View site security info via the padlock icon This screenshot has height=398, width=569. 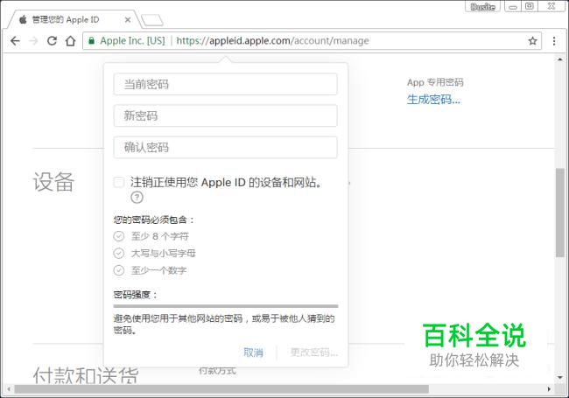[91, 40]
